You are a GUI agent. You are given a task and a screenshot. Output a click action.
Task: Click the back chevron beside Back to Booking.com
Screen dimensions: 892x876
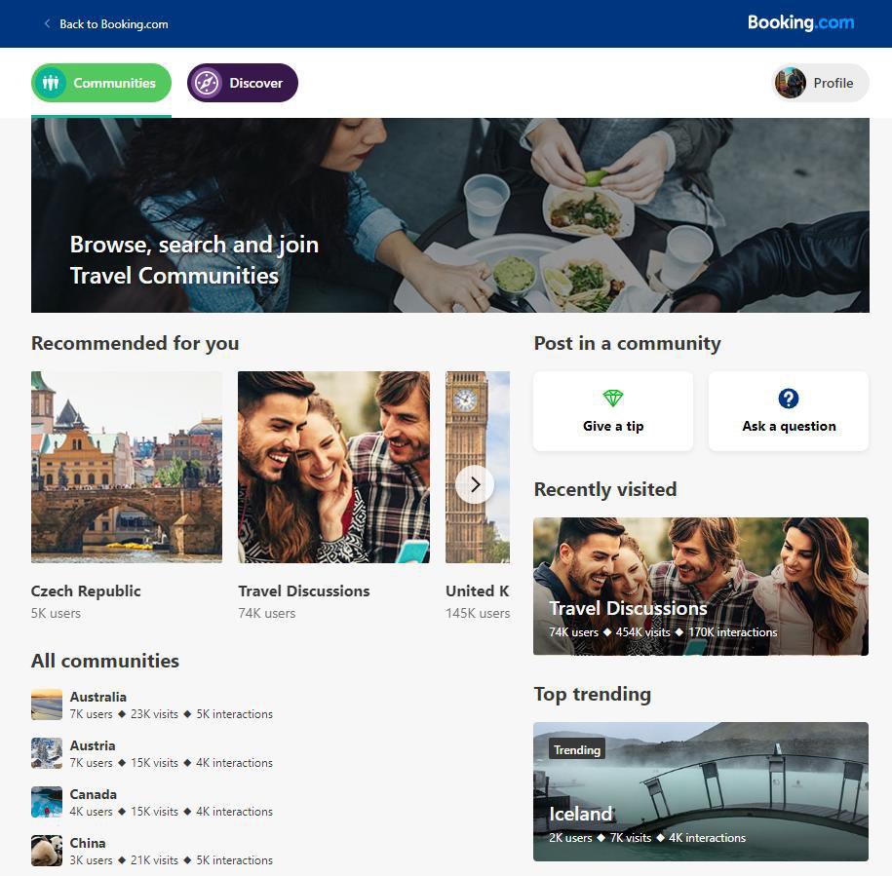[47, 24]
